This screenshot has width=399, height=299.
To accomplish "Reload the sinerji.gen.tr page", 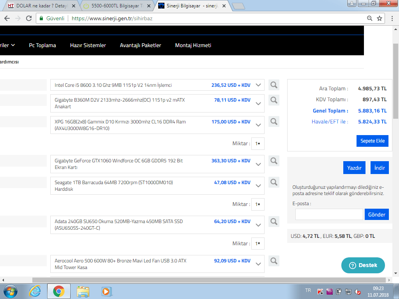I will 29,18.
